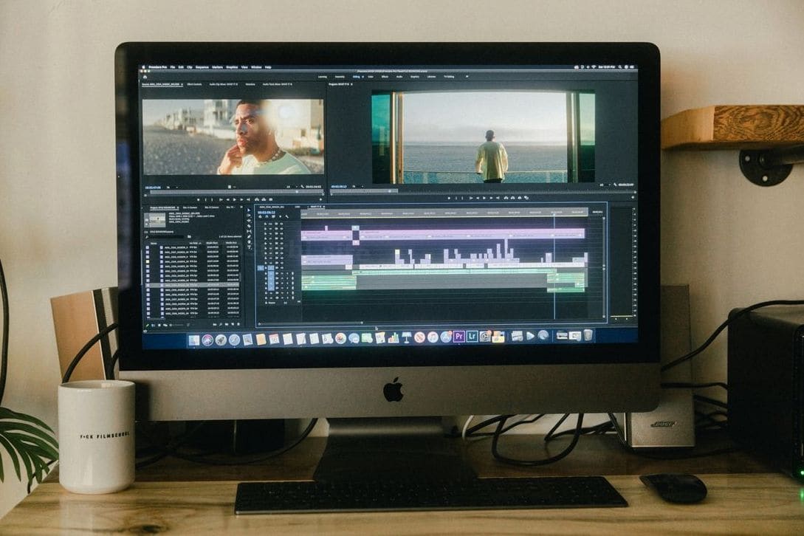Click the Project panel search field
804x536 pixels.
pos(165,237)
